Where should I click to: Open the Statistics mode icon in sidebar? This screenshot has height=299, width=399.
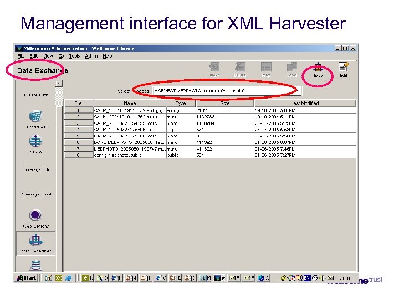35,116
